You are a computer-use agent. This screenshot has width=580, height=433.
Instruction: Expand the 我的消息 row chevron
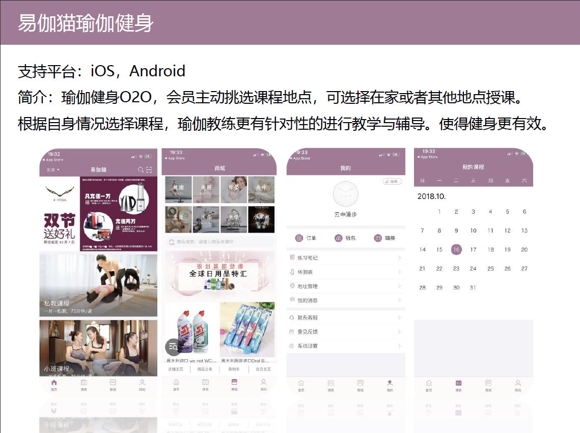tap(400, 300)
